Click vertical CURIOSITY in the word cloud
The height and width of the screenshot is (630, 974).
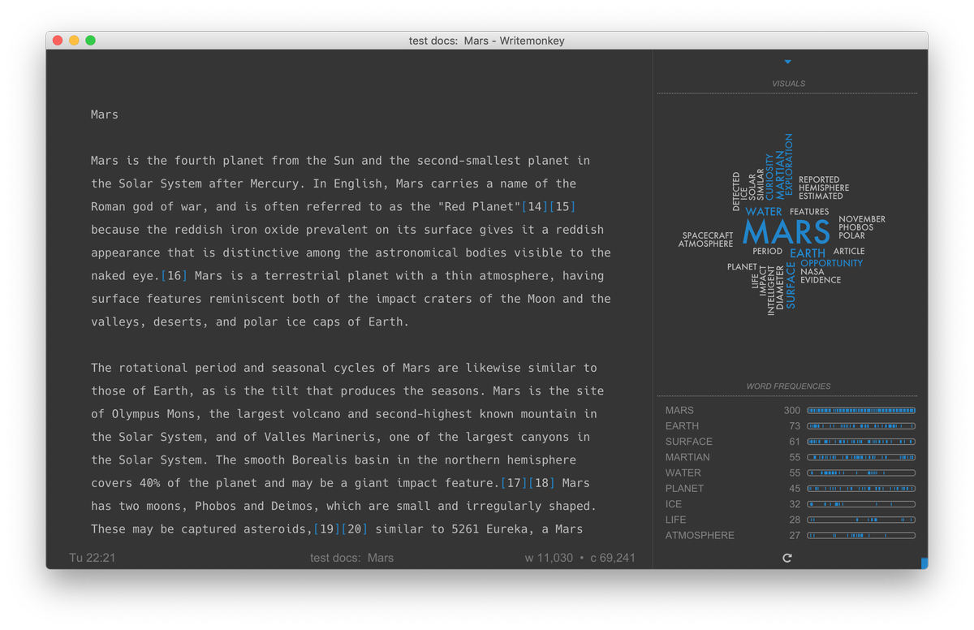tap(769, 177)
